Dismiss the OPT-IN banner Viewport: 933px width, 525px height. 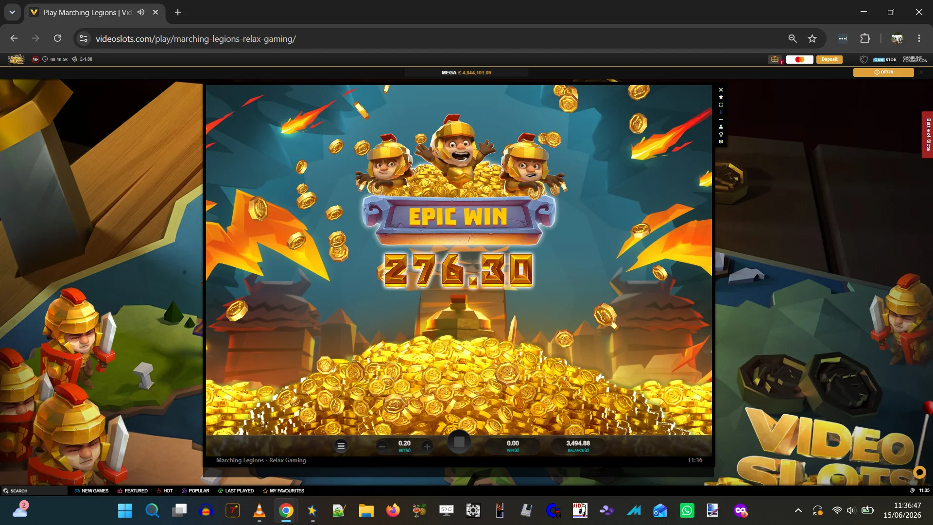point(921,72)
